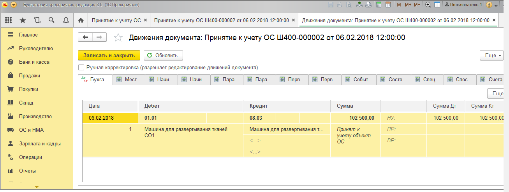Click the M- memory subtract button
The width and height of the screenshot is (509, 192).
tap(417, 5)
